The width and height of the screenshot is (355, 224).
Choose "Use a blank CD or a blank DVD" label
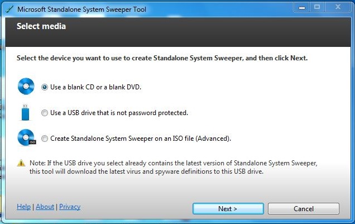click(x=95, y=87)
